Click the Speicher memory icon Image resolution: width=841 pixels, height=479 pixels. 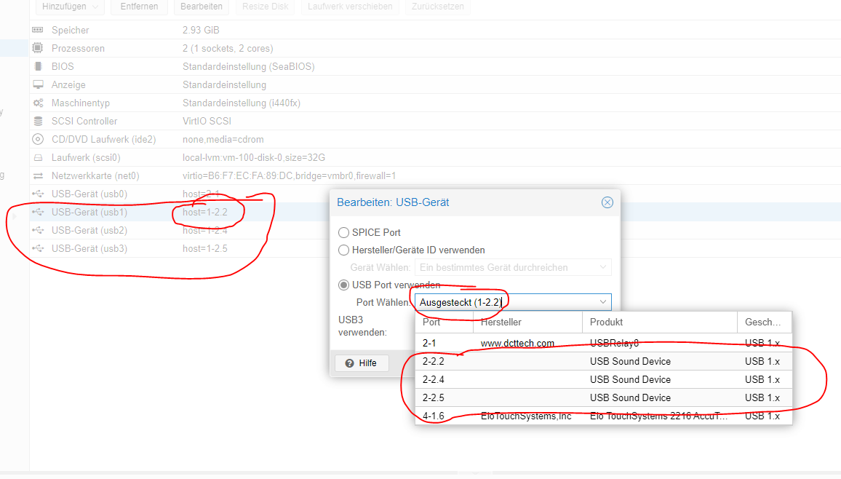pyautogui.click(x=38, y=30)
